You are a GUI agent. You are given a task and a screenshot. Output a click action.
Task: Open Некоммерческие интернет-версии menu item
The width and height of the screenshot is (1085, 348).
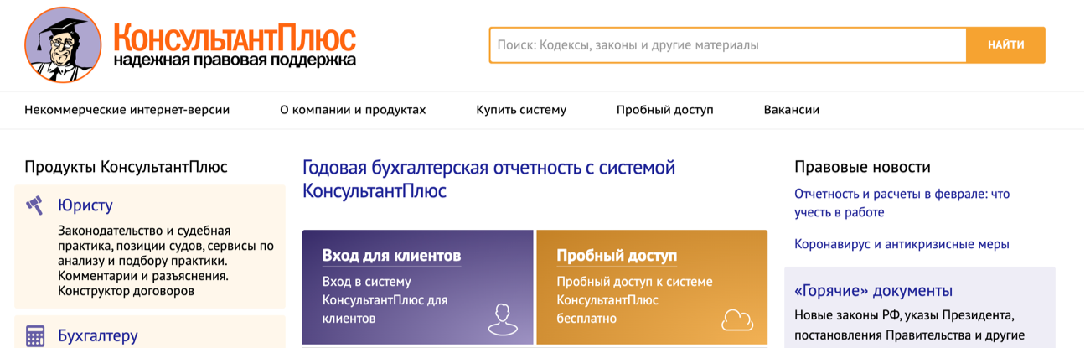pyautogui.click(x=127, y=110)
